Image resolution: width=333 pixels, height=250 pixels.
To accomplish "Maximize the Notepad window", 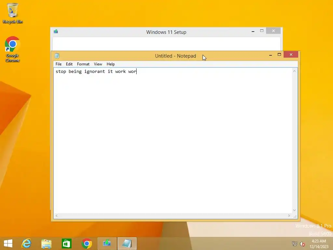I will coord(279,55).
